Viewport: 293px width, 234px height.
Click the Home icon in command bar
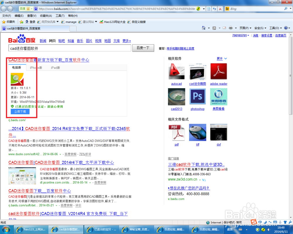(204, 28)
